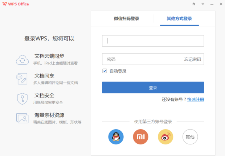Switch to 微信扫码登录 tab

(x=126, y=18)
